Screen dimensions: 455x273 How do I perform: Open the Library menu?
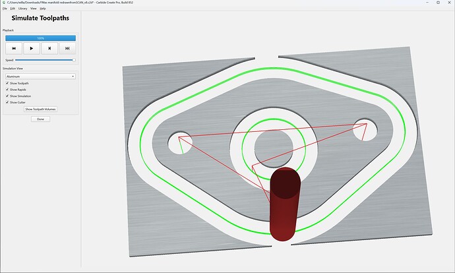click(x=22, y=9)
